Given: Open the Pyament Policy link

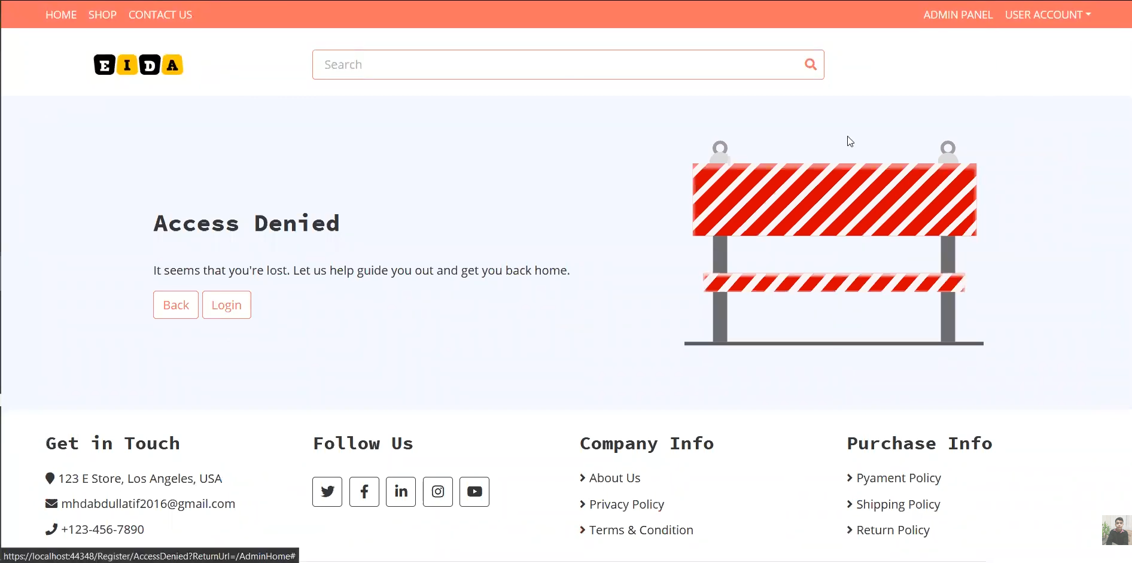Looking at the screenshot, I should coord(899,478).
